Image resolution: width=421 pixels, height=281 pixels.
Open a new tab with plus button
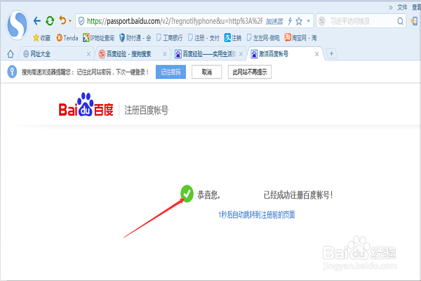point(331,53)
